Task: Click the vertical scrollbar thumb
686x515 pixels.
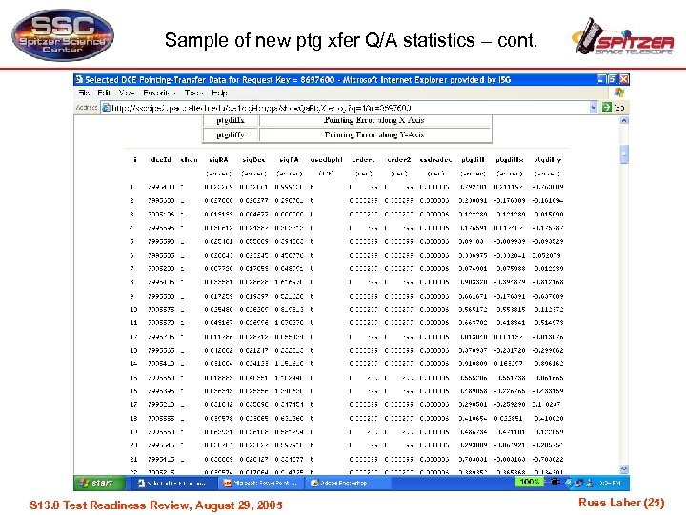Action: point(624,154)
